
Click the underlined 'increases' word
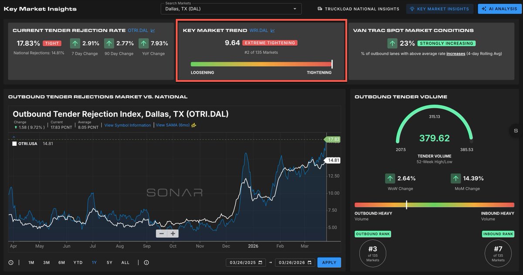click(456, 54)
